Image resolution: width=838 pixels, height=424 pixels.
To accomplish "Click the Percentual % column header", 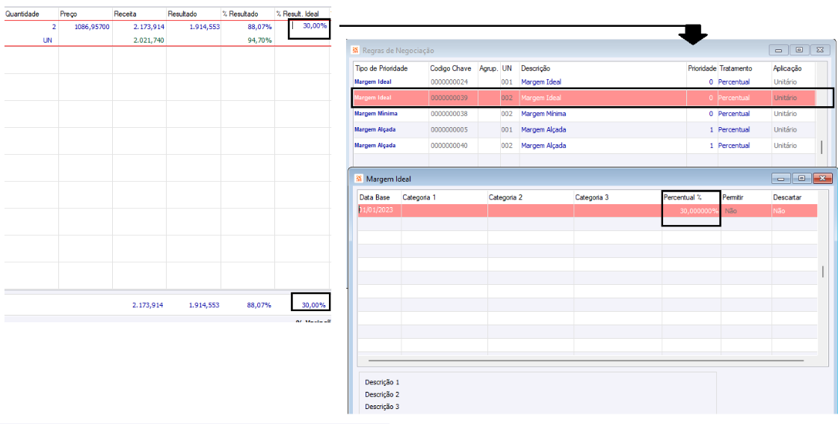I will coord(683,197).
